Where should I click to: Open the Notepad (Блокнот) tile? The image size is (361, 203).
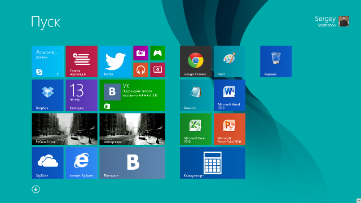click(x=196, y=95)
